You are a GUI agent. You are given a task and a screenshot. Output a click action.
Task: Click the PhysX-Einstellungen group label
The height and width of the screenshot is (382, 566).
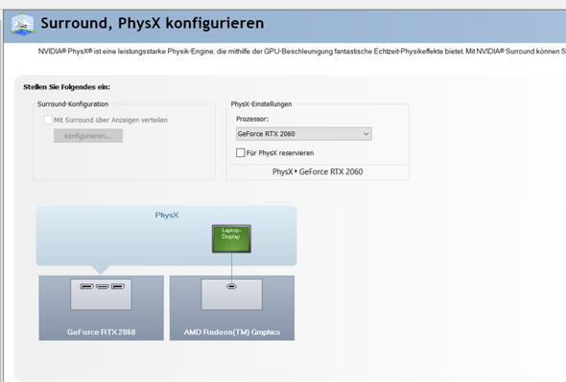pyautogui.click(x=261, y=103)
